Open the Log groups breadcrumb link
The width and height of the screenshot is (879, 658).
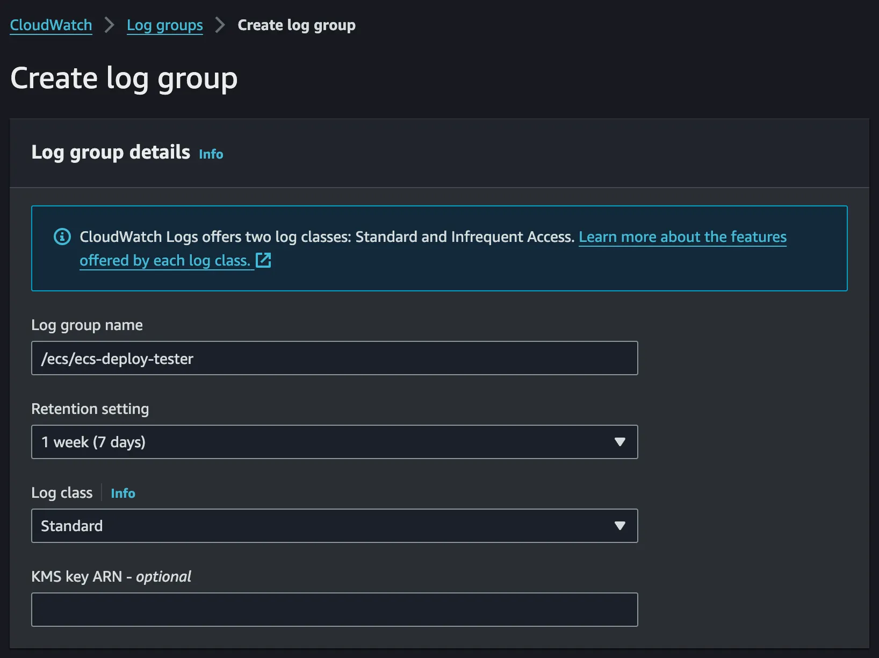point(164,25)
